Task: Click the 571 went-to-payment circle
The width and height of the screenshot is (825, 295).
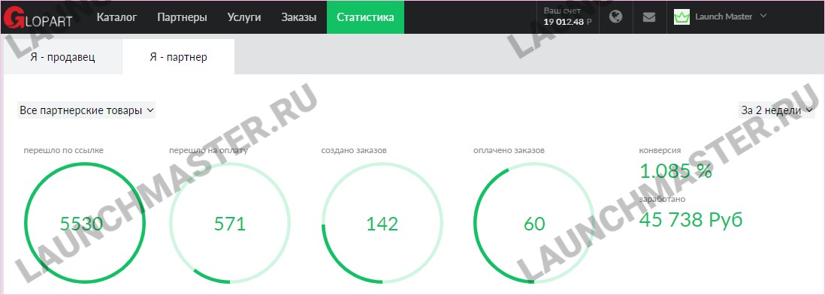Action: 230,223
